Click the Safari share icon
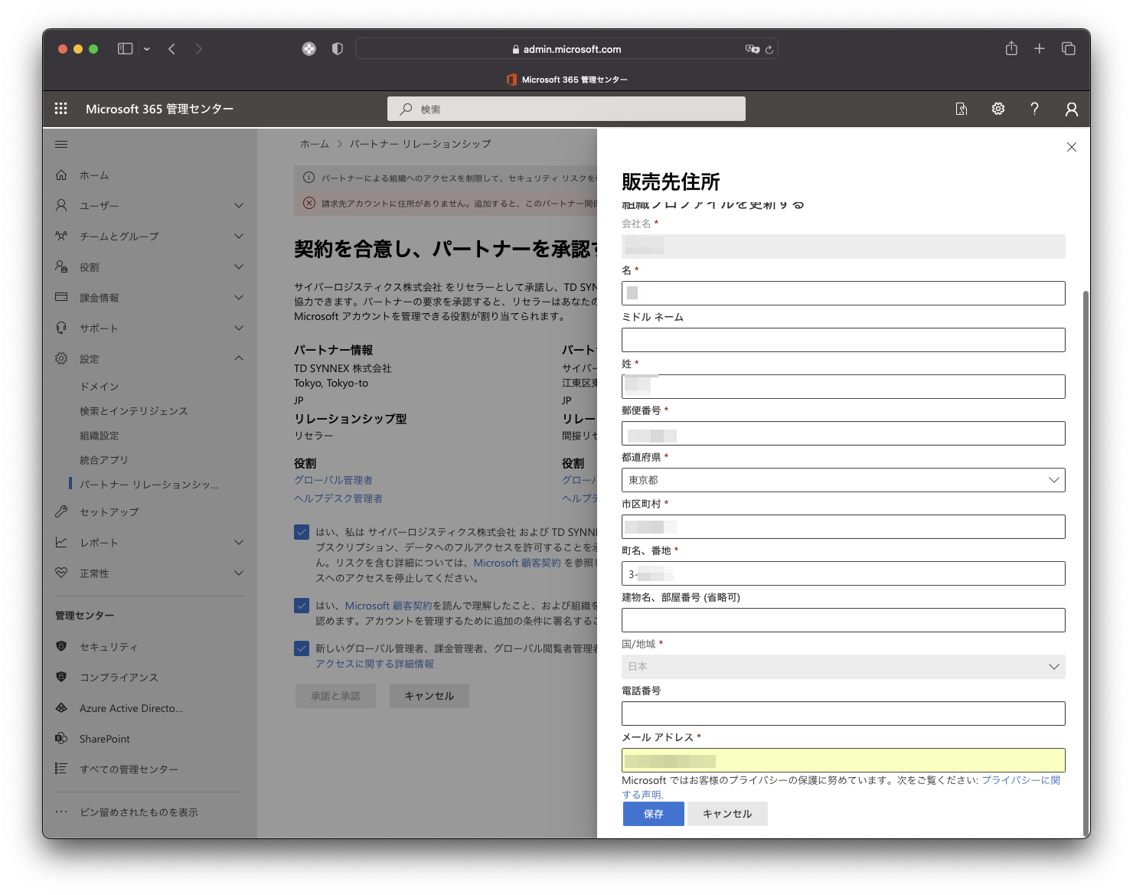This screenshot has height=895, width=1133. [1011, 48]
